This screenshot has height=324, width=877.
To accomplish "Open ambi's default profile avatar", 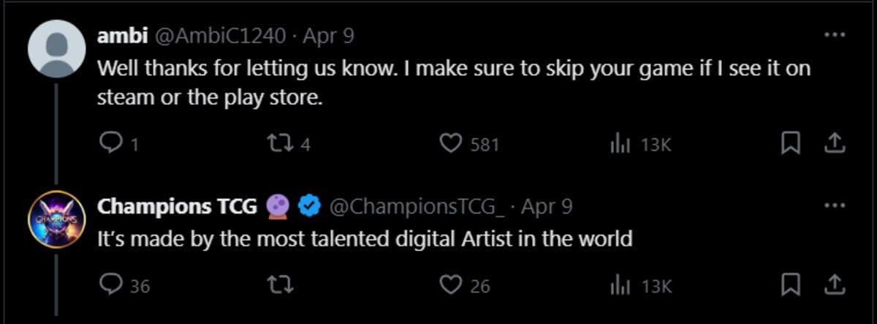I will (x=56, y=49).
